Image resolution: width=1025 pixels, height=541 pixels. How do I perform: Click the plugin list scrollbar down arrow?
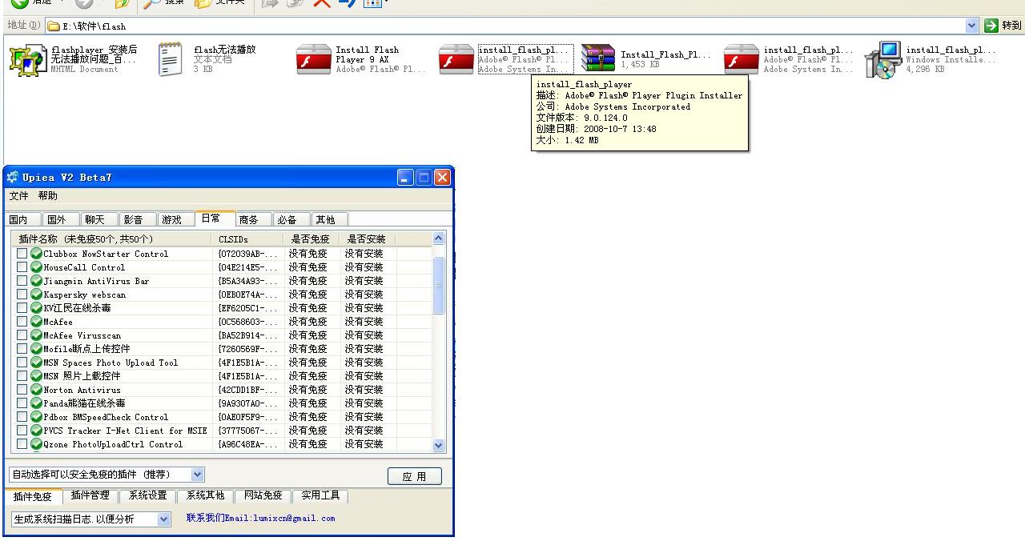tap(439, 445)
